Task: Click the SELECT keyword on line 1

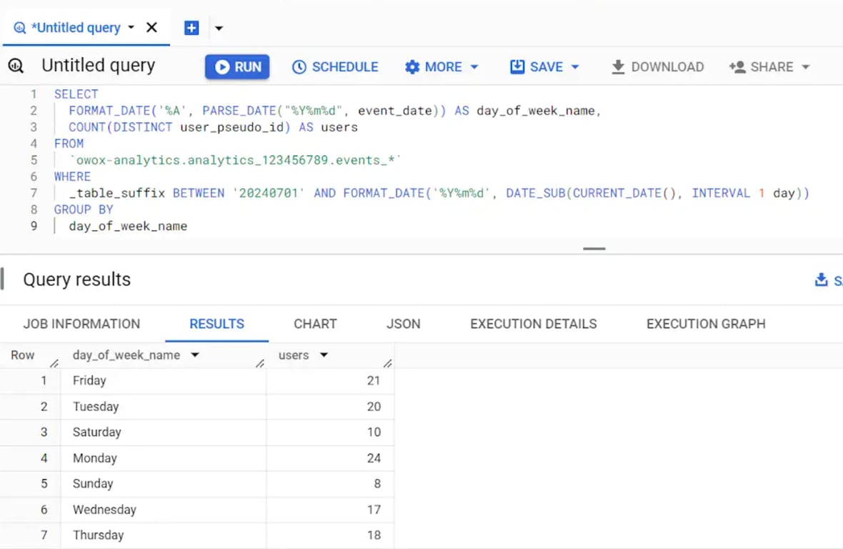Action: 76,94
